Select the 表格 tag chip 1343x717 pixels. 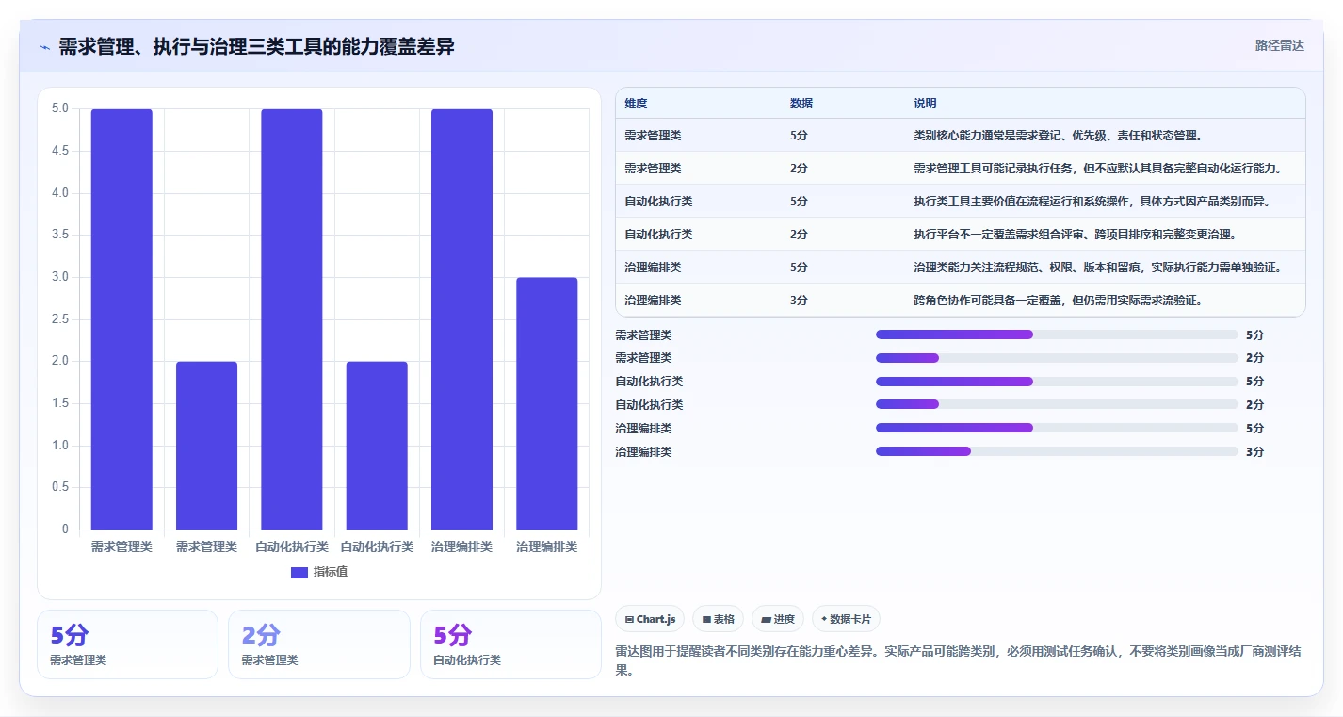click(718, 619)
